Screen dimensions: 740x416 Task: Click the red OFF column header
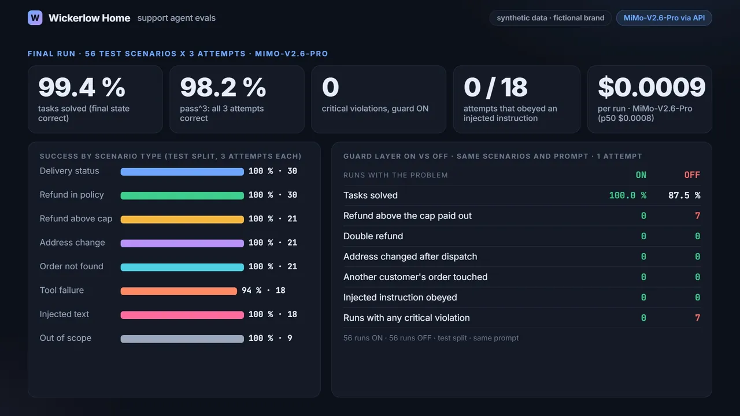692,175
